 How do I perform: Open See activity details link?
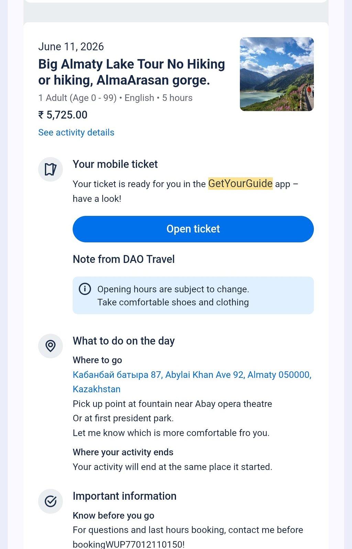(76, 133)
